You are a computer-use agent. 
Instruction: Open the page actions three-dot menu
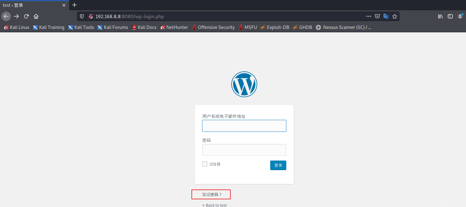point(369,16)
